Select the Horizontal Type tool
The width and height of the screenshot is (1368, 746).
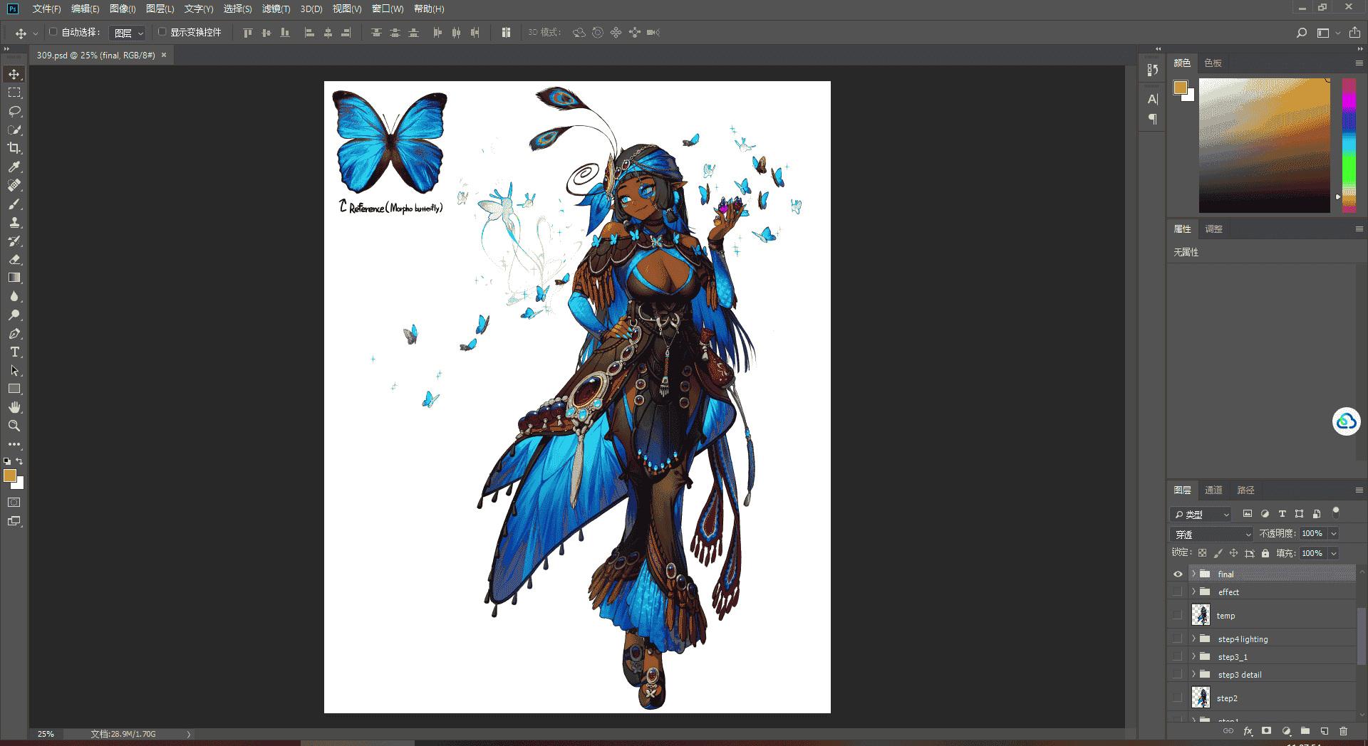[x=14, y=352]
